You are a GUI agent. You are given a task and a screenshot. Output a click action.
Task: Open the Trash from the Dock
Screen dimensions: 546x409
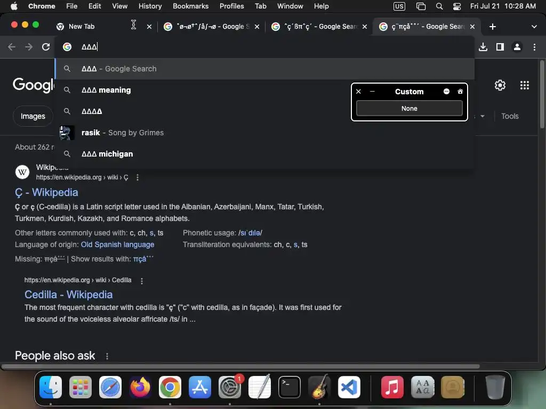pyautogui.click(x=495, y=387)
